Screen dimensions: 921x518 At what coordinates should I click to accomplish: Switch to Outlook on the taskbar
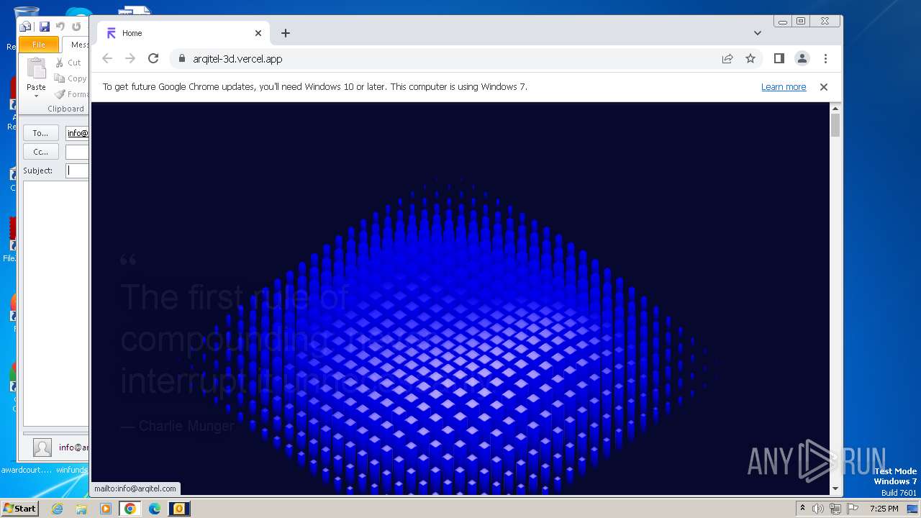coord(178,509)
